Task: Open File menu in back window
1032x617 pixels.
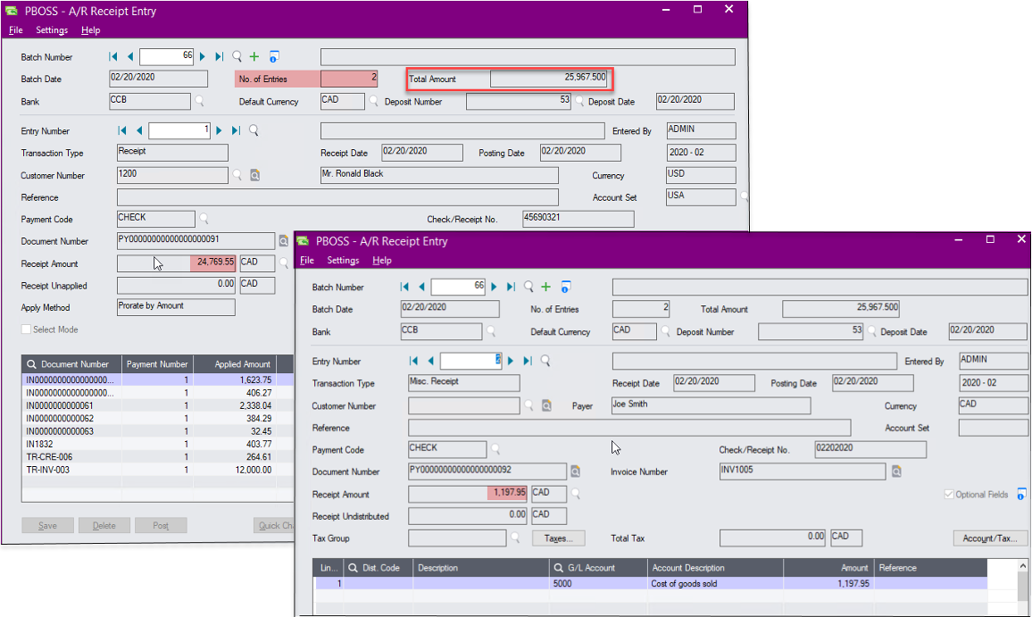Action: tap(16, 30)
